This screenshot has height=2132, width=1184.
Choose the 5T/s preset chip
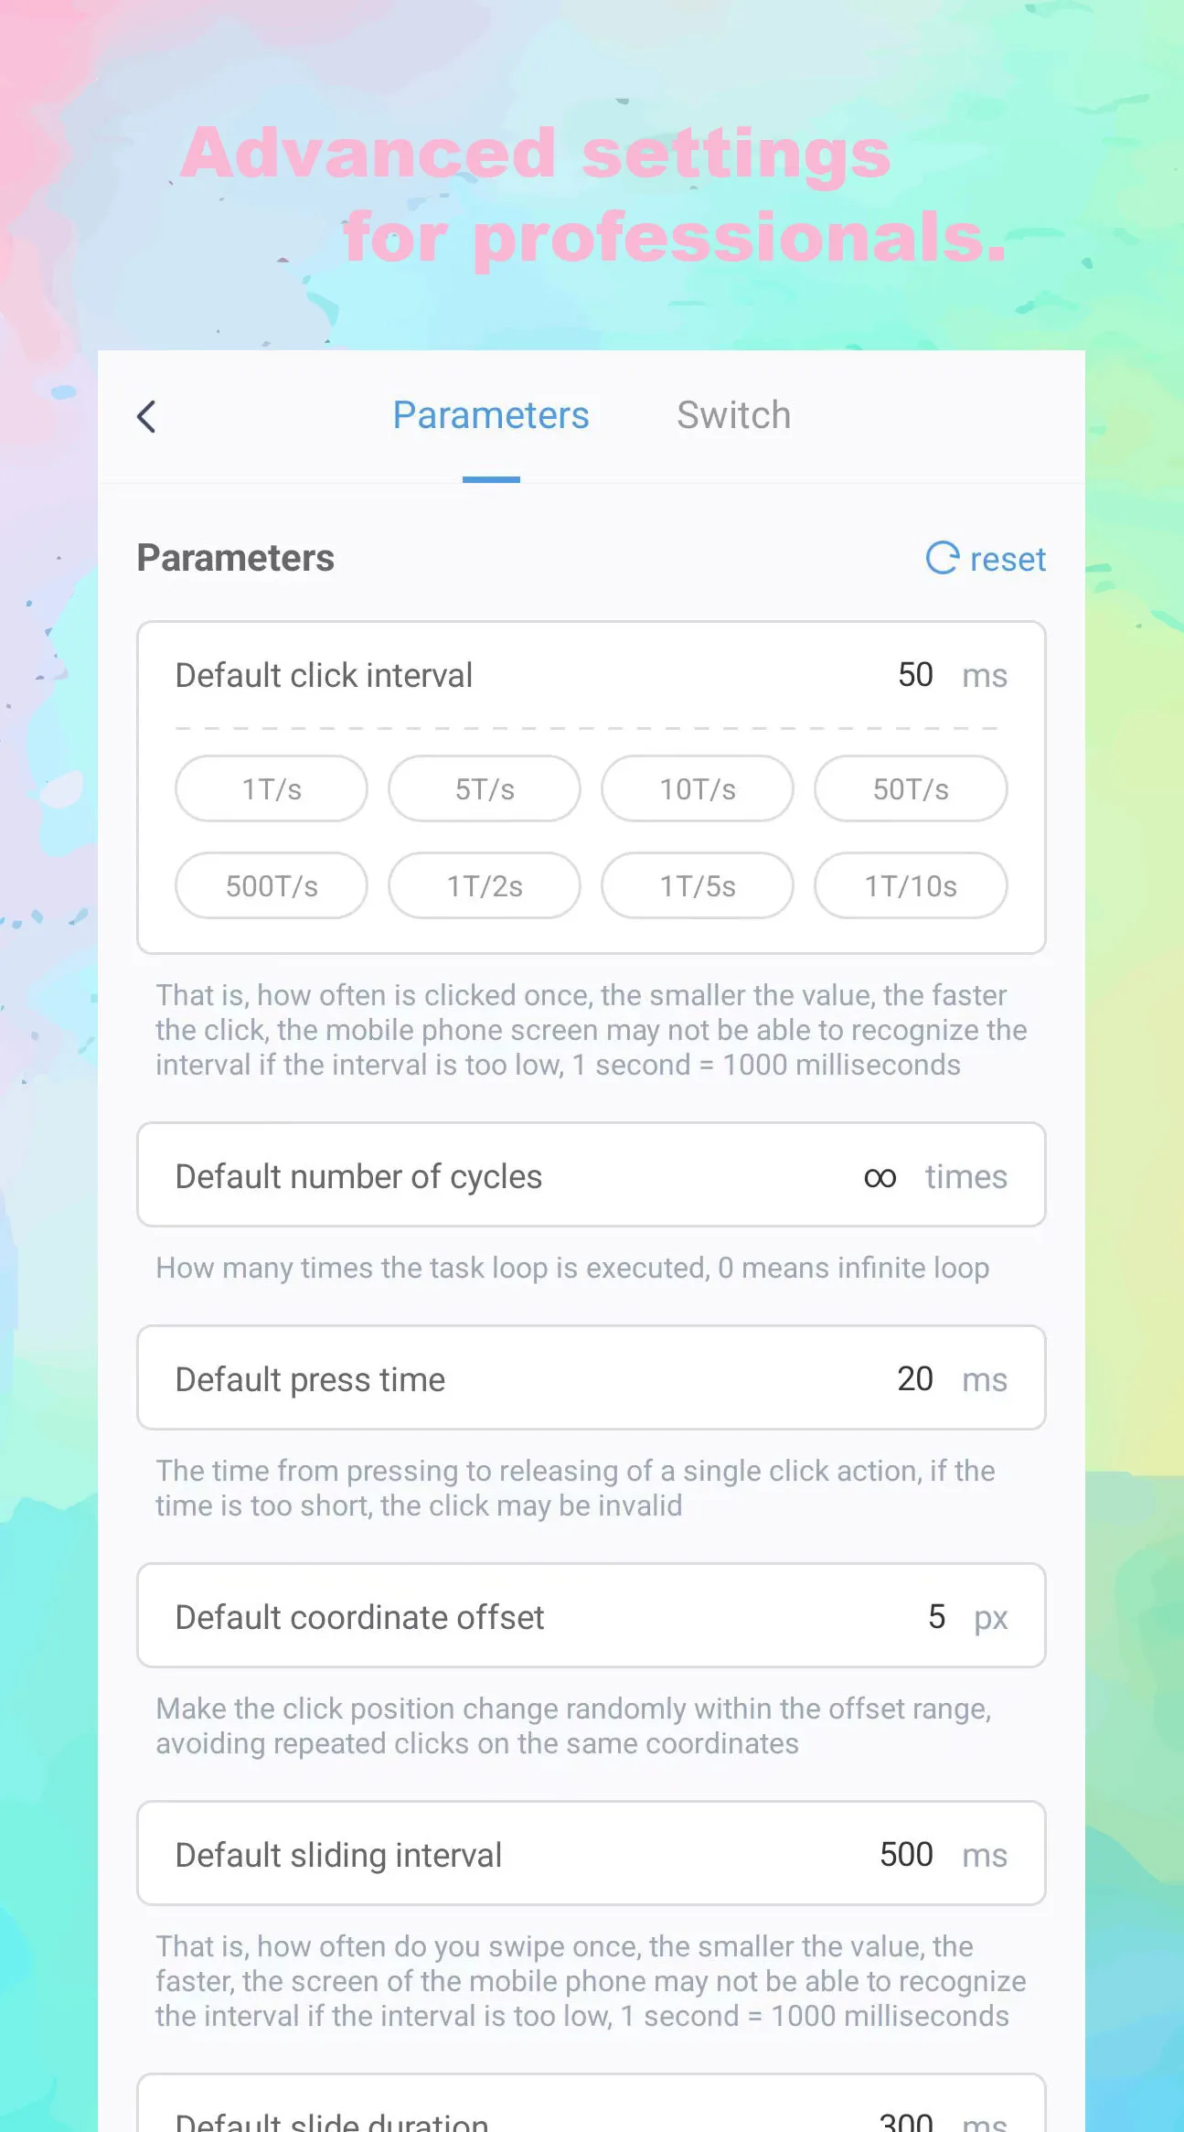(485, 788)
